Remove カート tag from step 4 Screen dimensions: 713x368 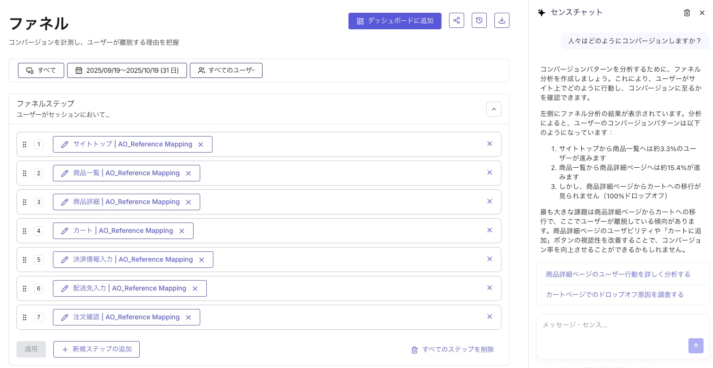[182, 231]
